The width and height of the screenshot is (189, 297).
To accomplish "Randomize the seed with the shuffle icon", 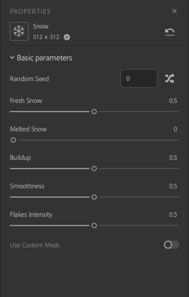I will (170, 78).
